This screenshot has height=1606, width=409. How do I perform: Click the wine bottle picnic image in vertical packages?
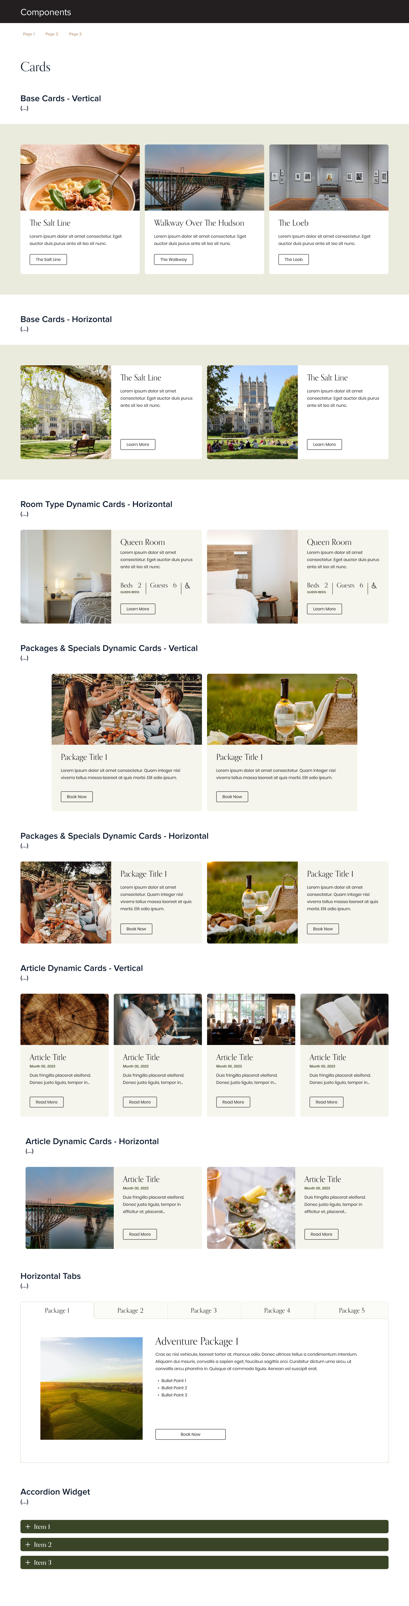pos(282,709)
